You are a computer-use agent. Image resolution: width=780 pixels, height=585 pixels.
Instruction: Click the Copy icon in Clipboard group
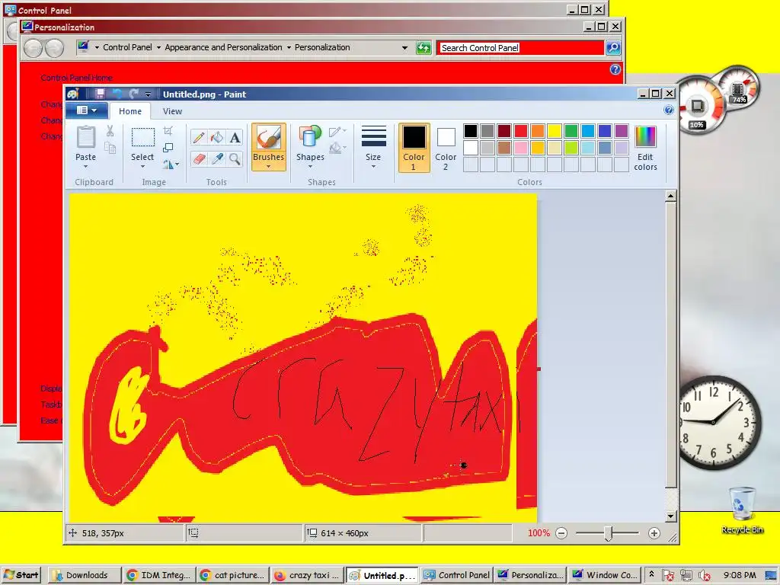(110, 148)
